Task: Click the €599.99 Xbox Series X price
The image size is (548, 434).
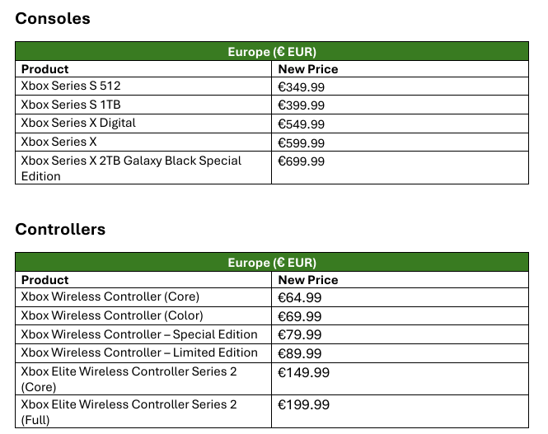Action: (302, 143)
